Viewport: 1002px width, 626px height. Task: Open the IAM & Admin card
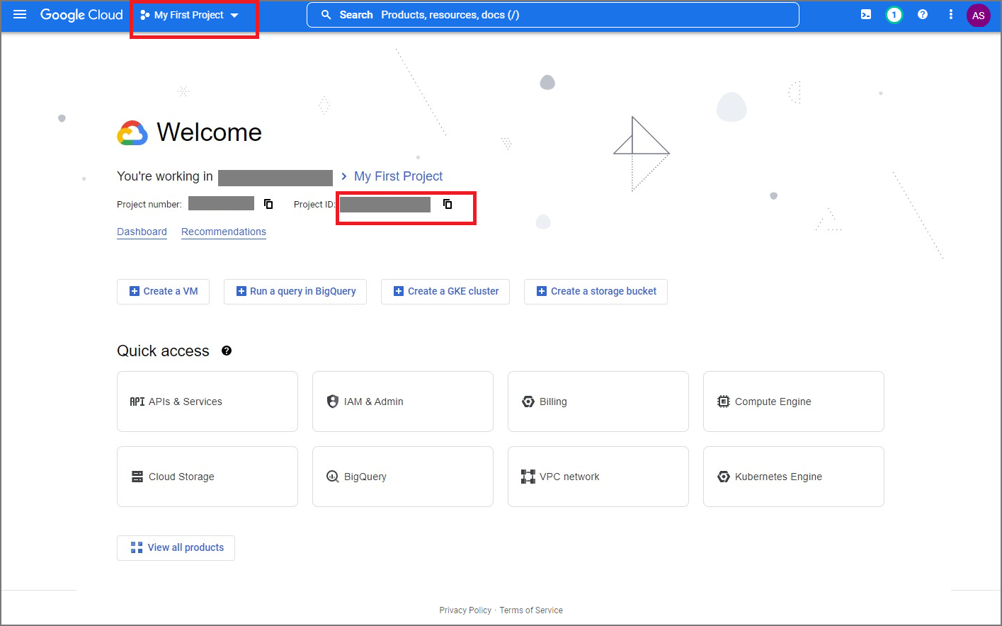[x=403, y=402]
